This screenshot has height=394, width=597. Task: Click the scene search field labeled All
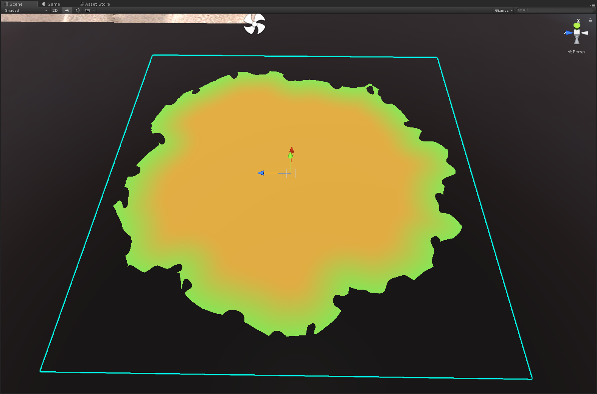[555, 10]
